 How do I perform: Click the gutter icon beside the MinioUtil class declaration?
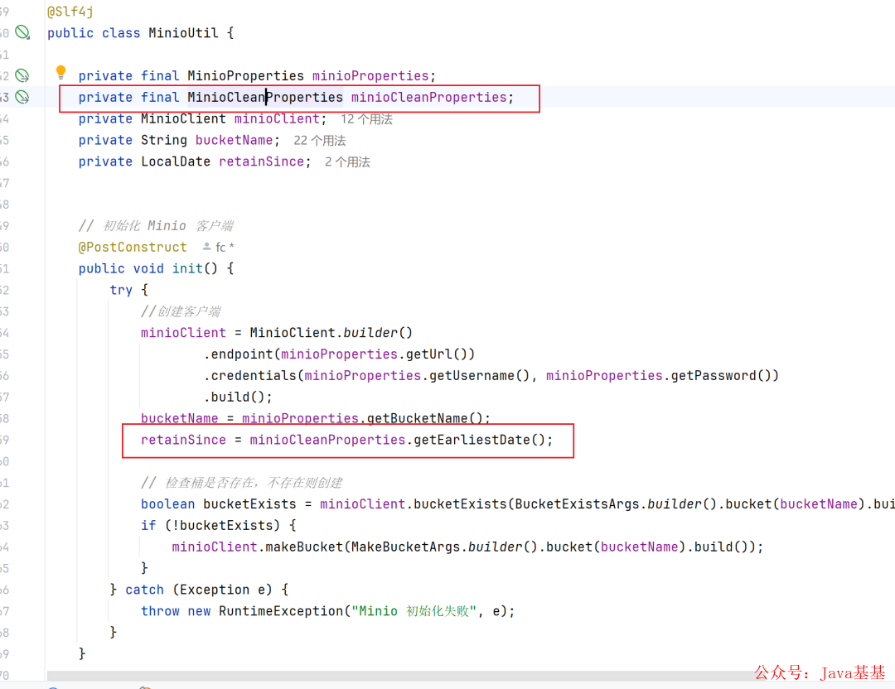pos(22,32)
